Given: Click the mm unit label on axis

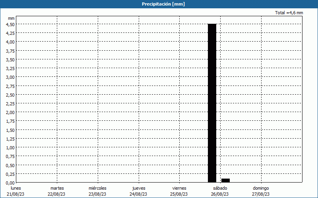Looking at the screenshot, I should tap(11, 18).
